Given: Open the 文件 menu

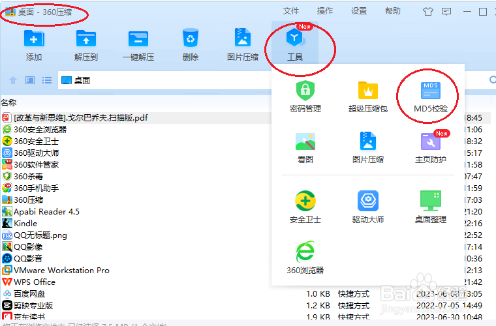Looking at the screenshot, I should [290, 11].
